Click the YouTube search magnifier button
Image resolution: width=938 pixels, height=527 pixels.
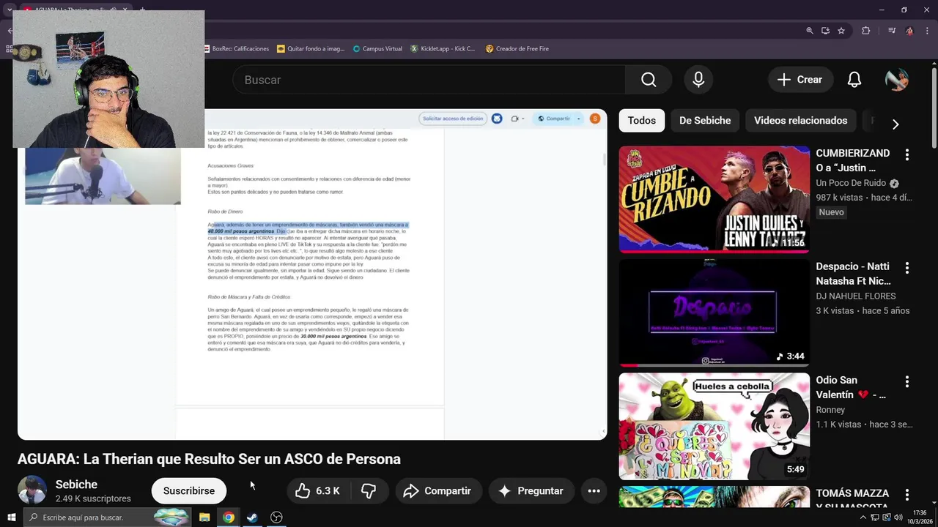pyautogui.click(x=649, y=80)
